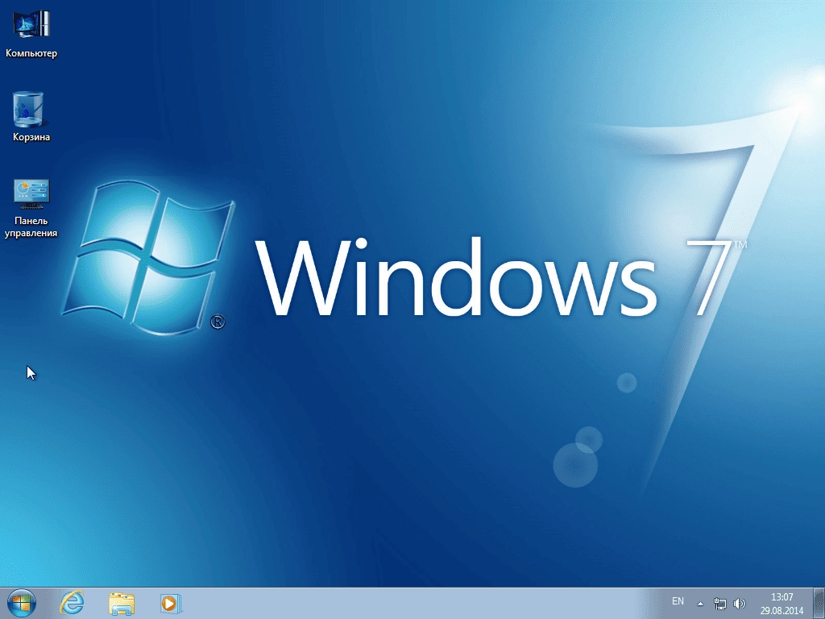This screenshot has width=825, height=619.
Task: Select the Корзина recycle bin icon
Action: coord(31,117)
